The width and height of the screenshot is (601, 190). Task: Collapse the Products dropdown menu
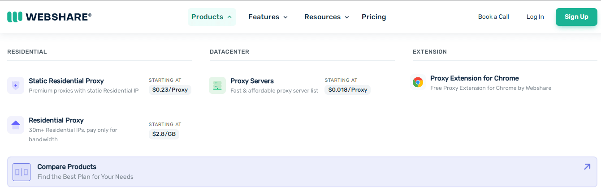coord(212,17)
